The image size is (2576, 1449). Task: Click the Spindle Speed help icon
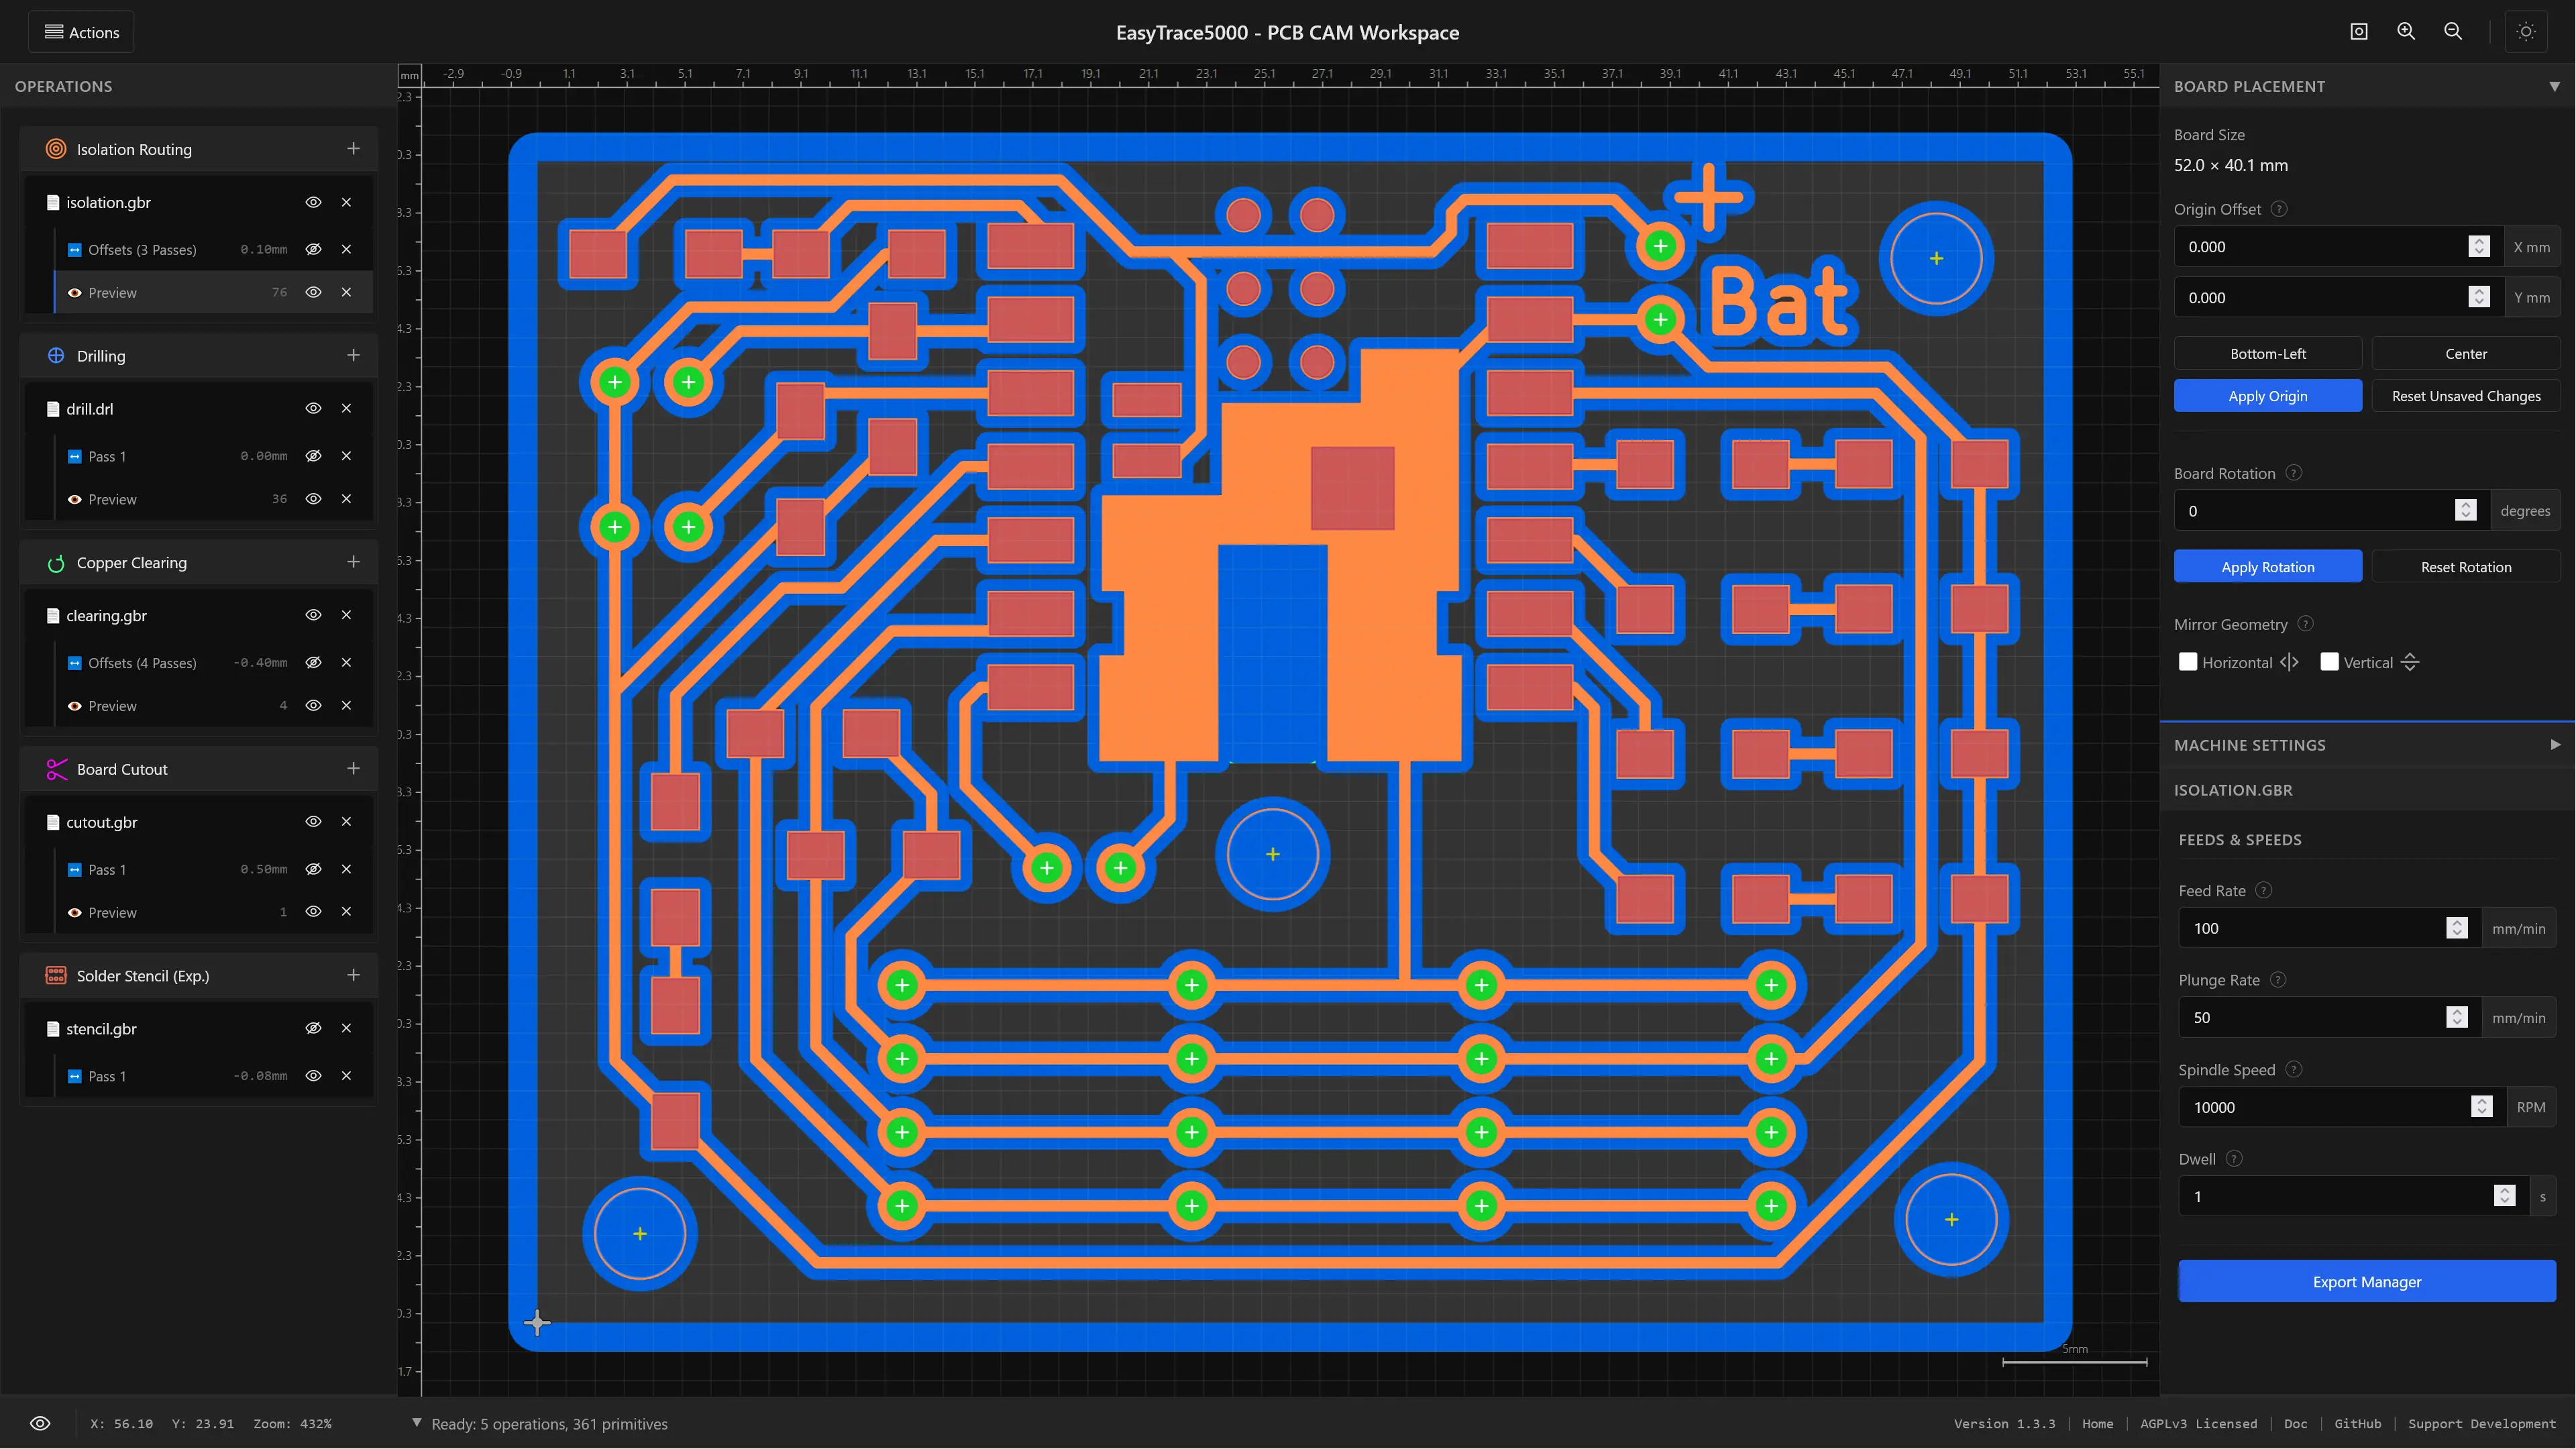2294,1069
